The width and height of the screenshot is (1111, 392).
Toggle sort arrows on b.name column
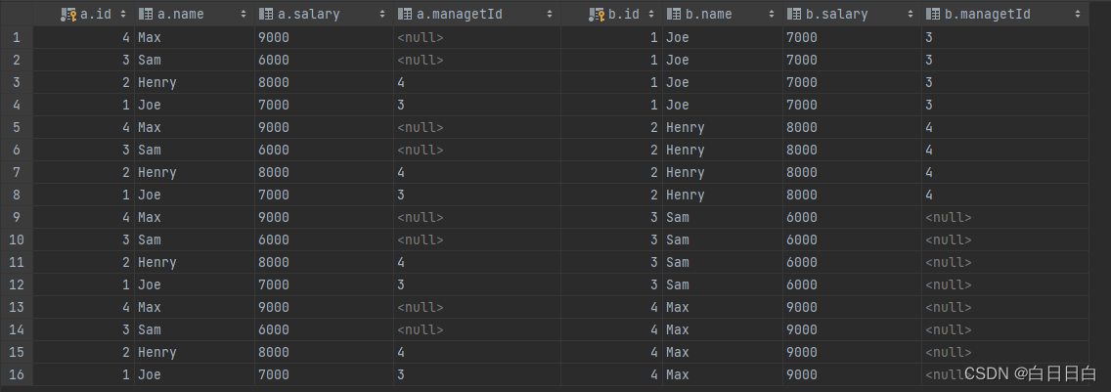click(771, 15)
